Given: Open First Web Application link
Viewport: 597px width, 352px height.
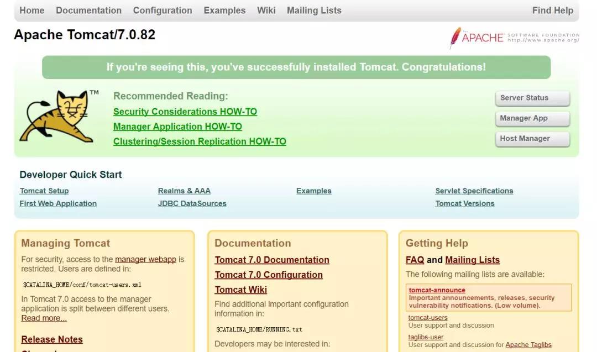Looking at the screenshot, I should tap(58, 203).
